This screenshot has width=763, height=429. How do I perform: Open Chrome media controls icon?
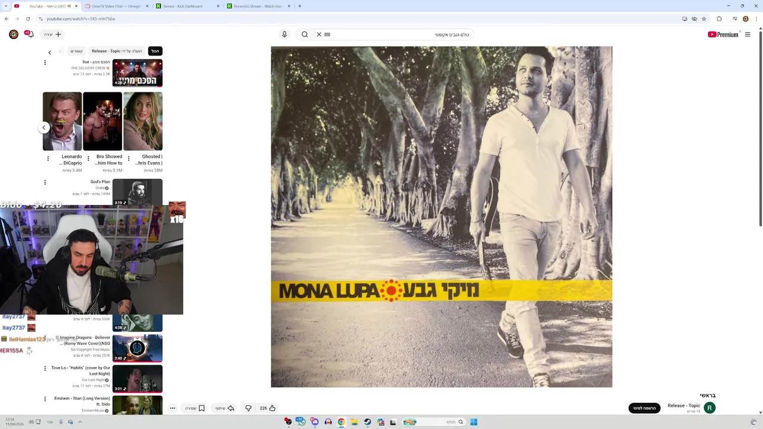(734, 18)
